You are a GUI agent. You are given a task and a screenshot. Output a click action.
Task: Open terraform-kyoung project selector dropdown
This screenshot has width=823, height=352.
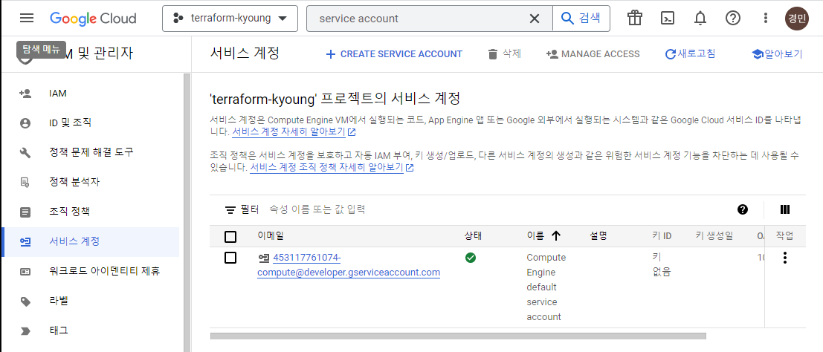(230, 19)
